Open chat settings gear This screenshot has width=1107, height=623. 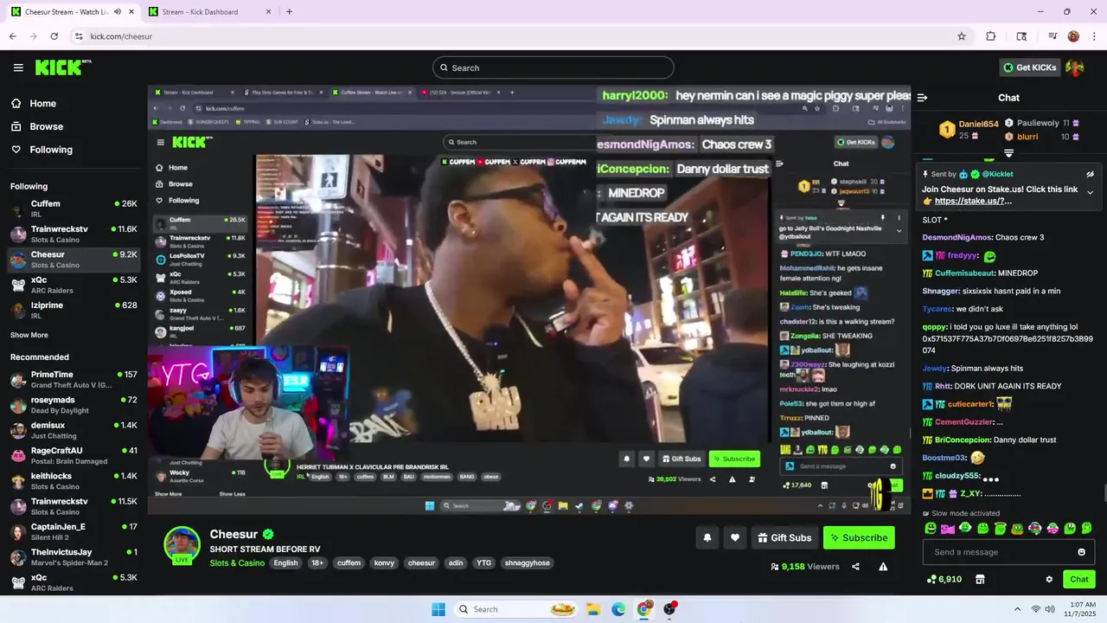click(1049, 579)
